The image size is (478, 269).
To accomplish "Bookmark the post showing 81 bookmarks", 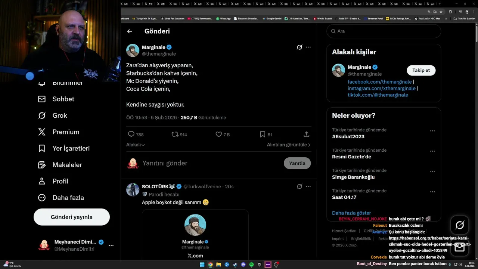I will (263, 134).
